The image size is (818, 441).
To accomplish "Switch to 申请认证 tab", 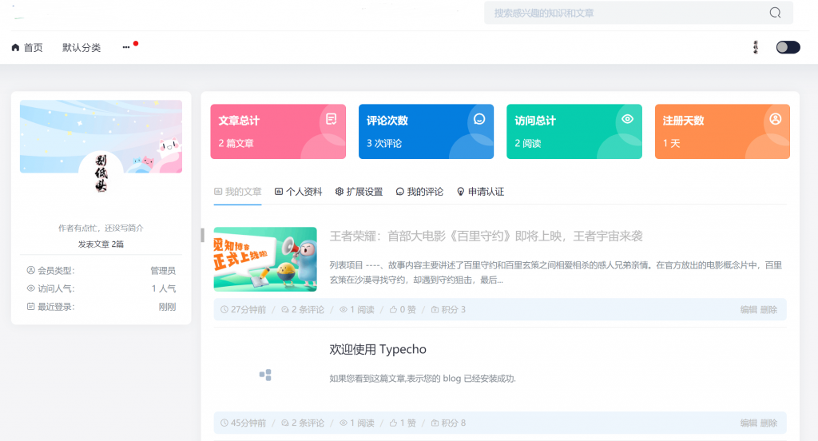I will (x=480, y=192).
